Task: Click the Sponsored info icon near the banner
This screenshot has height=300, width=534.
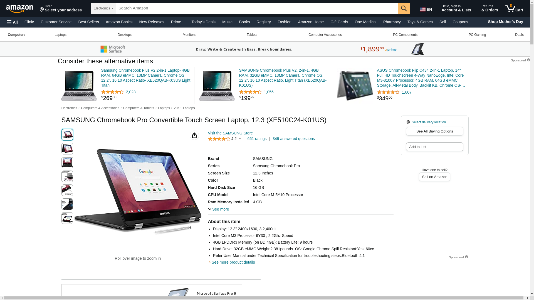Action: 528,60
